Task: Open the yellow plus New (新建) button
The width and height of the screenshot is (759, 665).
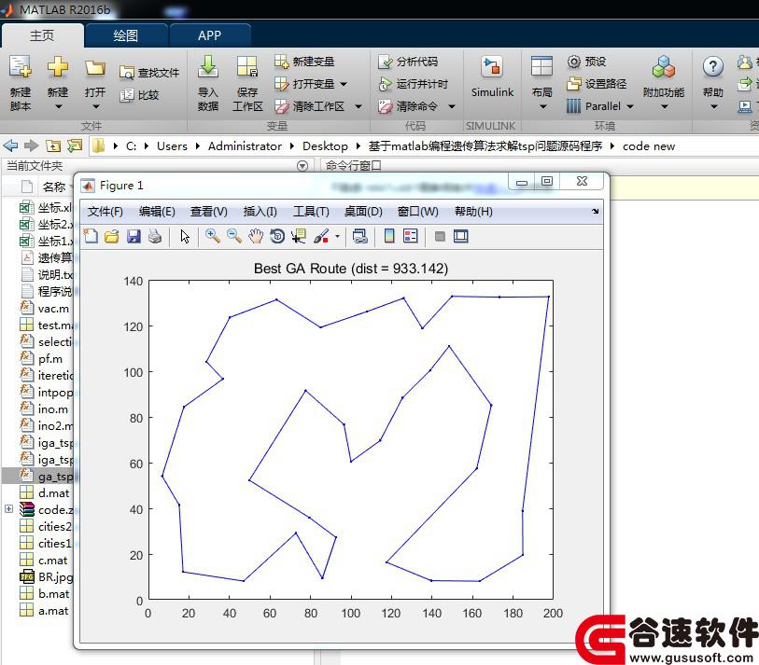Action: pyautogui.click(x=58, y=67)
